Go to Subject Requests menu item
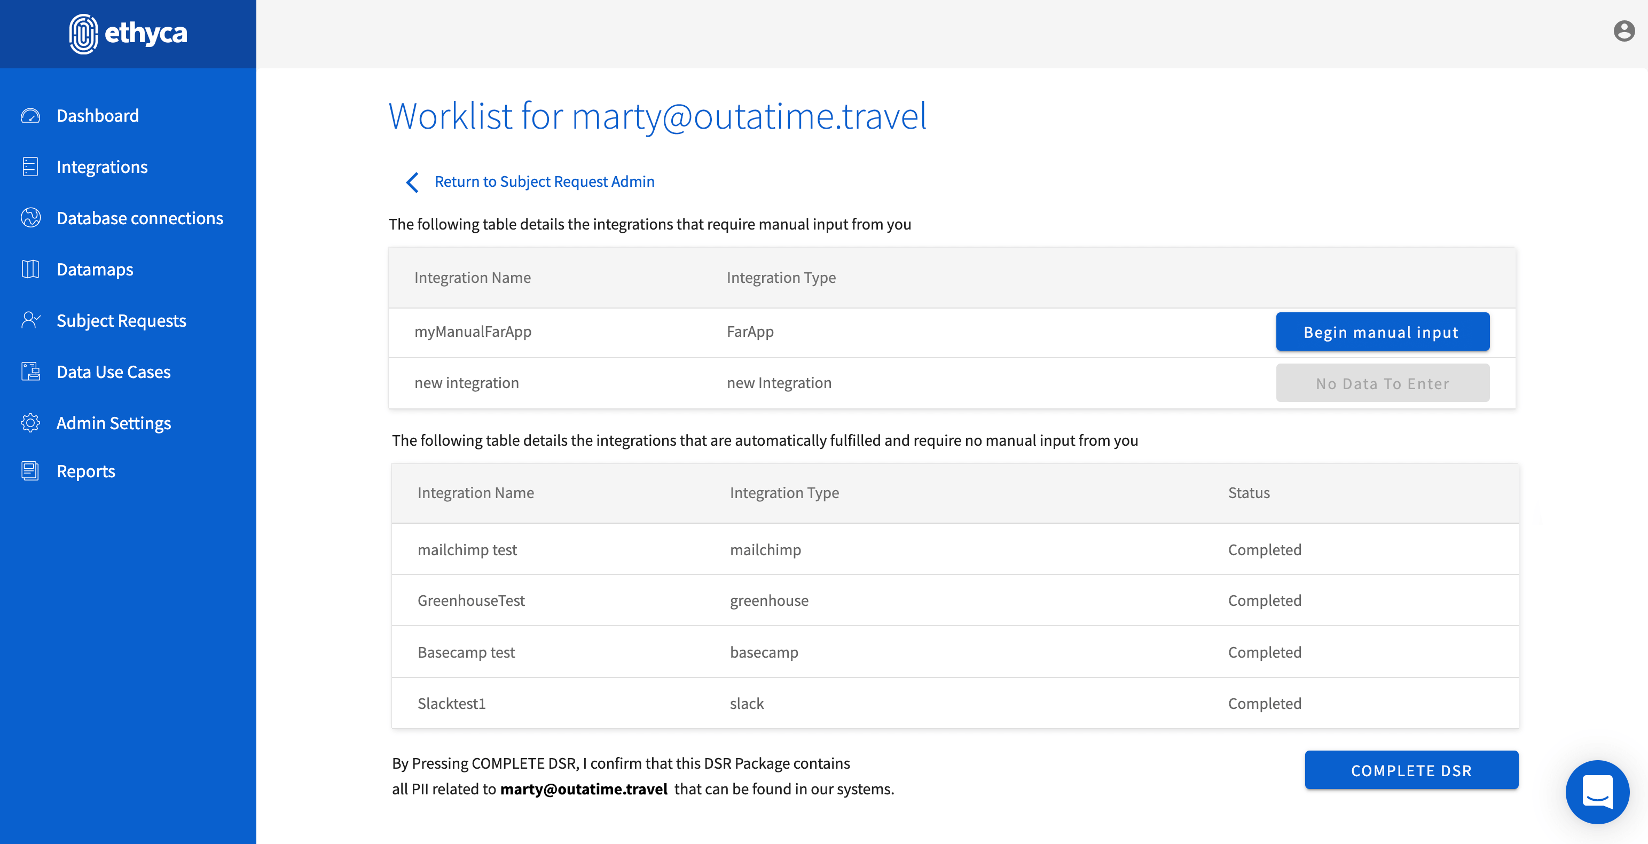The height and width of the screenshot is (844, 1648). point(121,320)
